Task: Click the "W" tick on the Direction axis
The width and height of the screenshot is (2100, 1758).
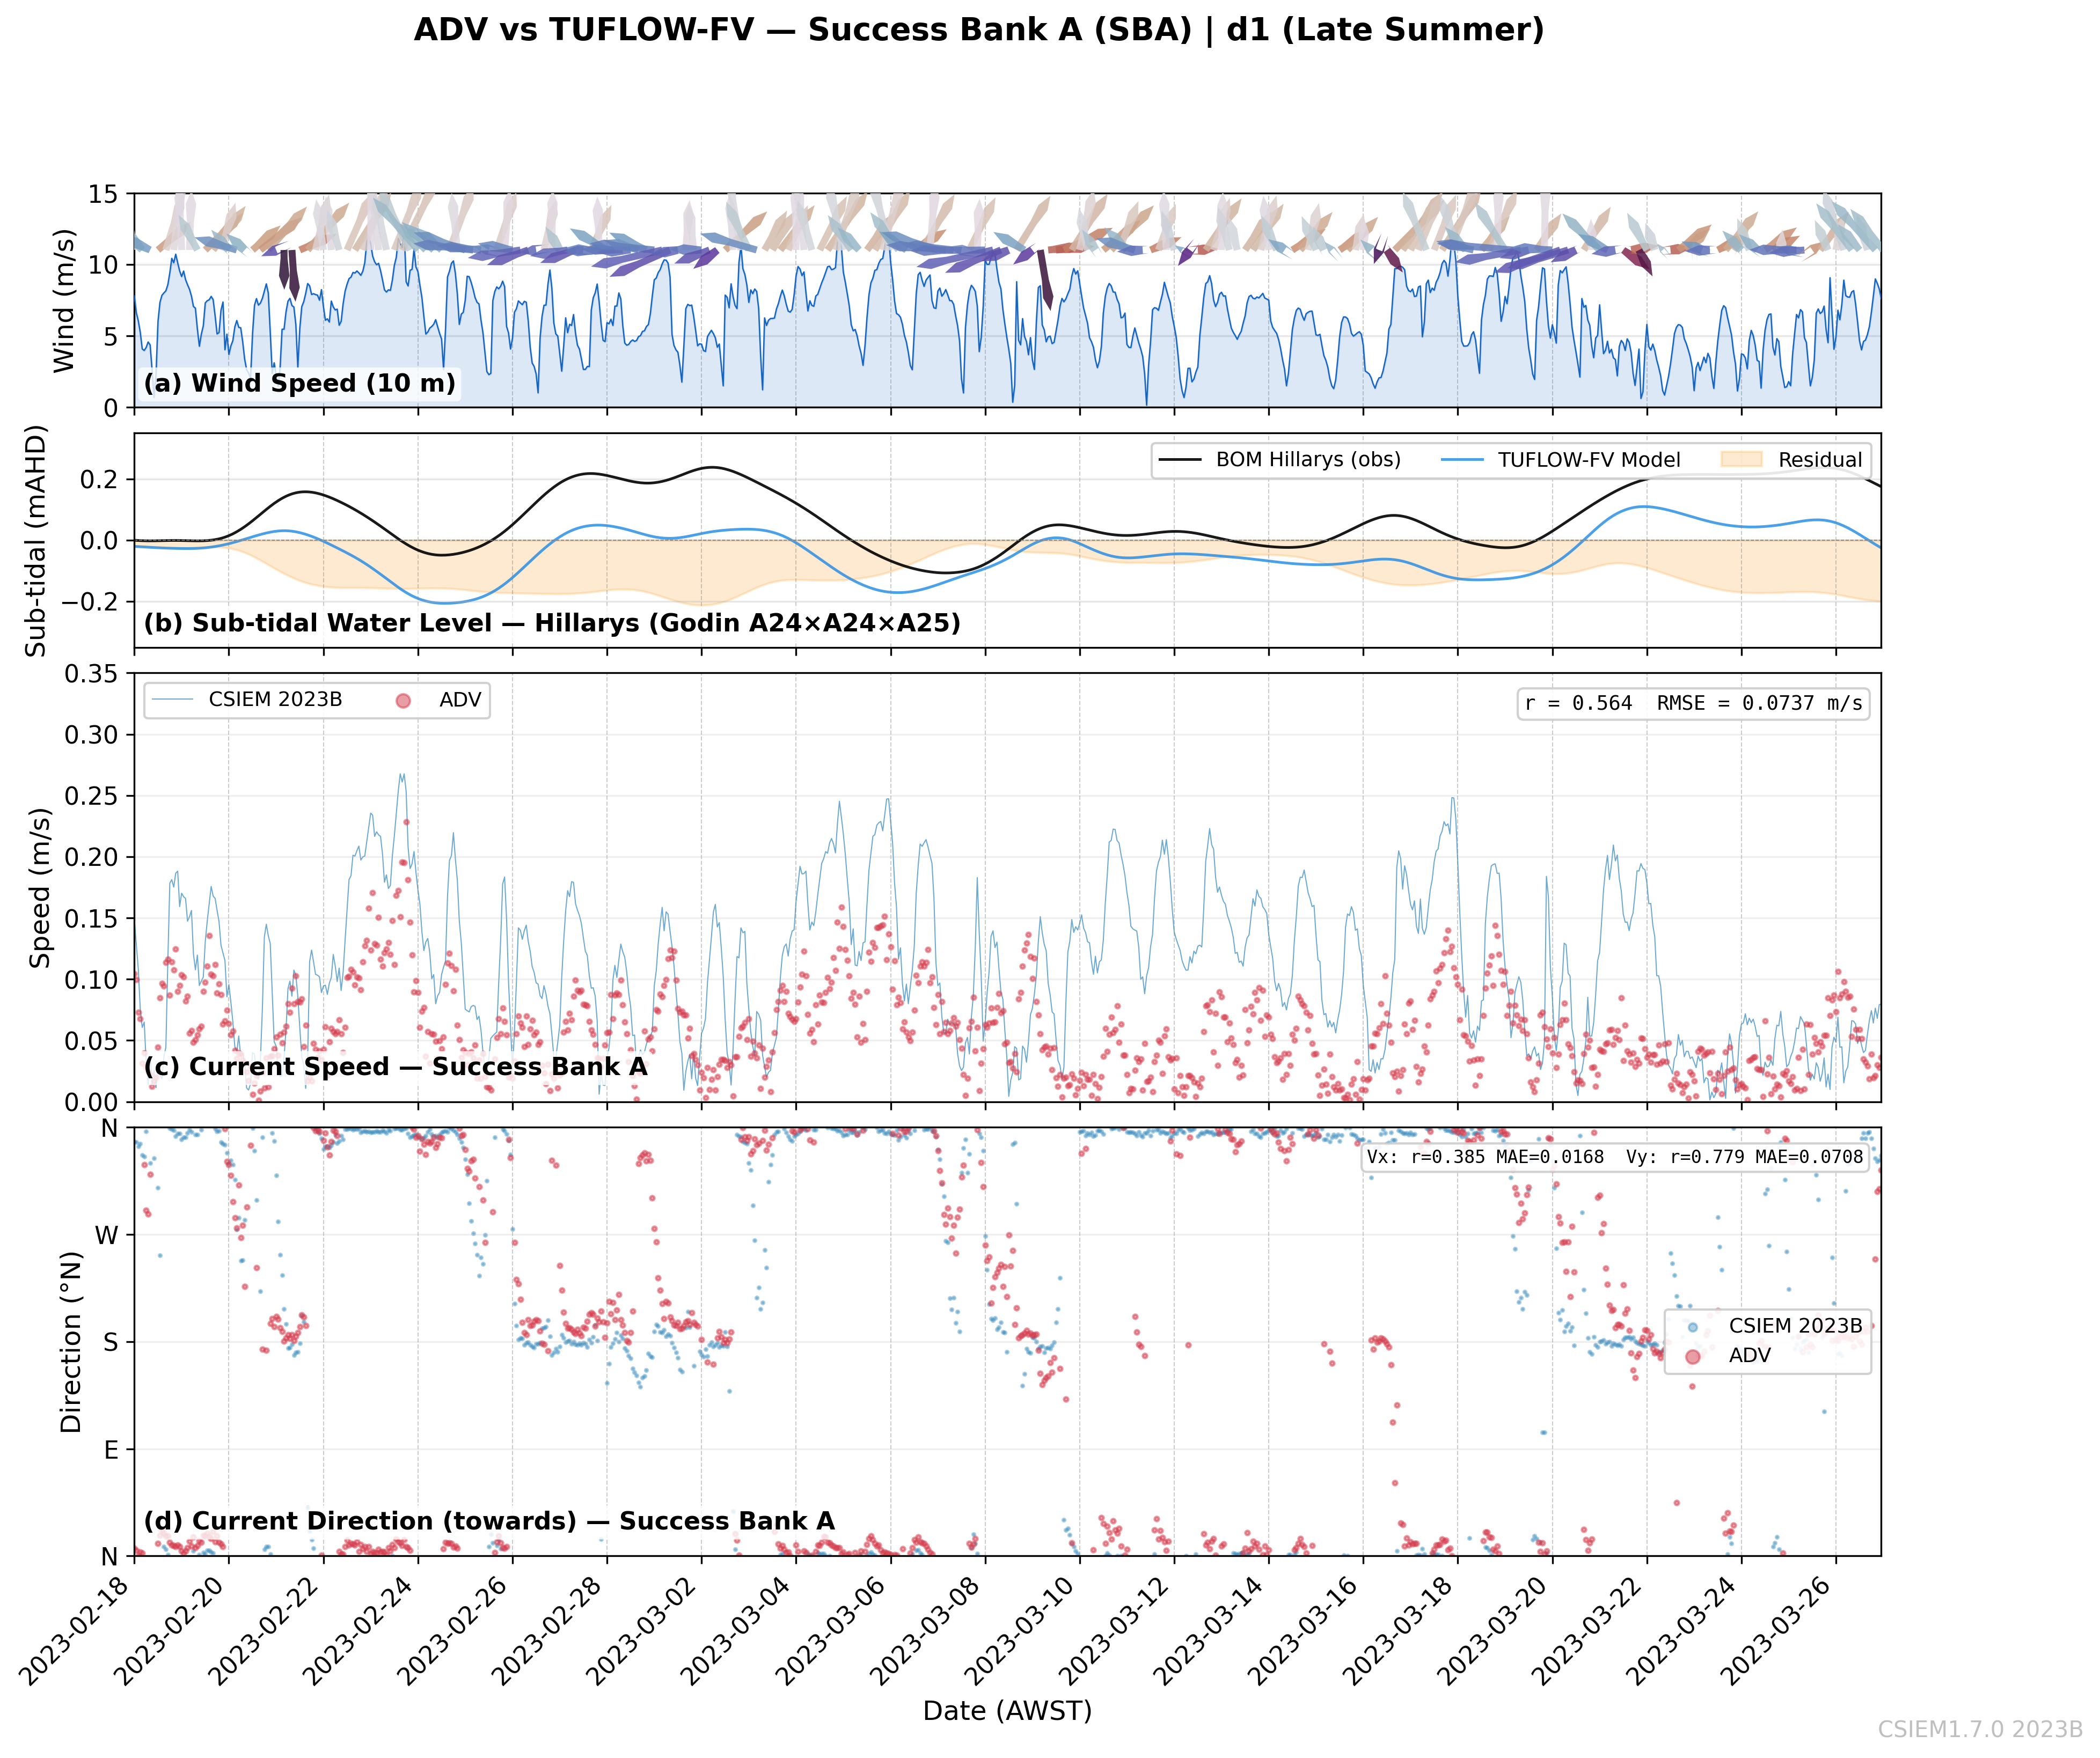Action: coord(107,1235)
